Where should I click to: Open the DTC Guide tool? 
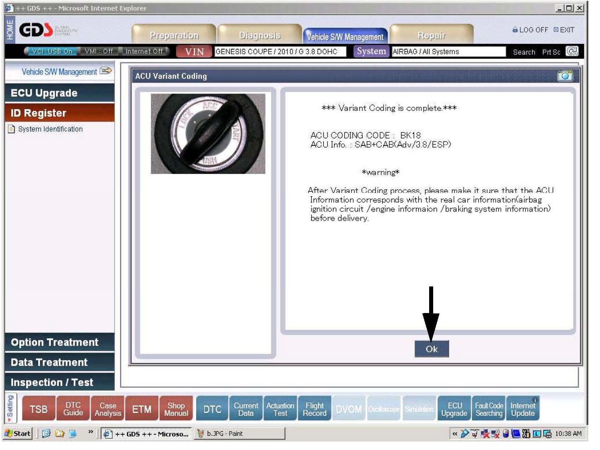[73, 409]
